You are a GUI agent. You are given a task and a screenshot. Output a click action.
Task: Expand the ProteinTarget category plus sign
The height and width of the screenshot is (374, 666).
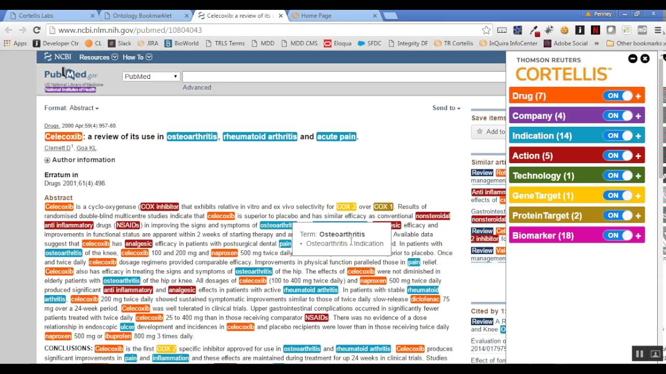638,216
